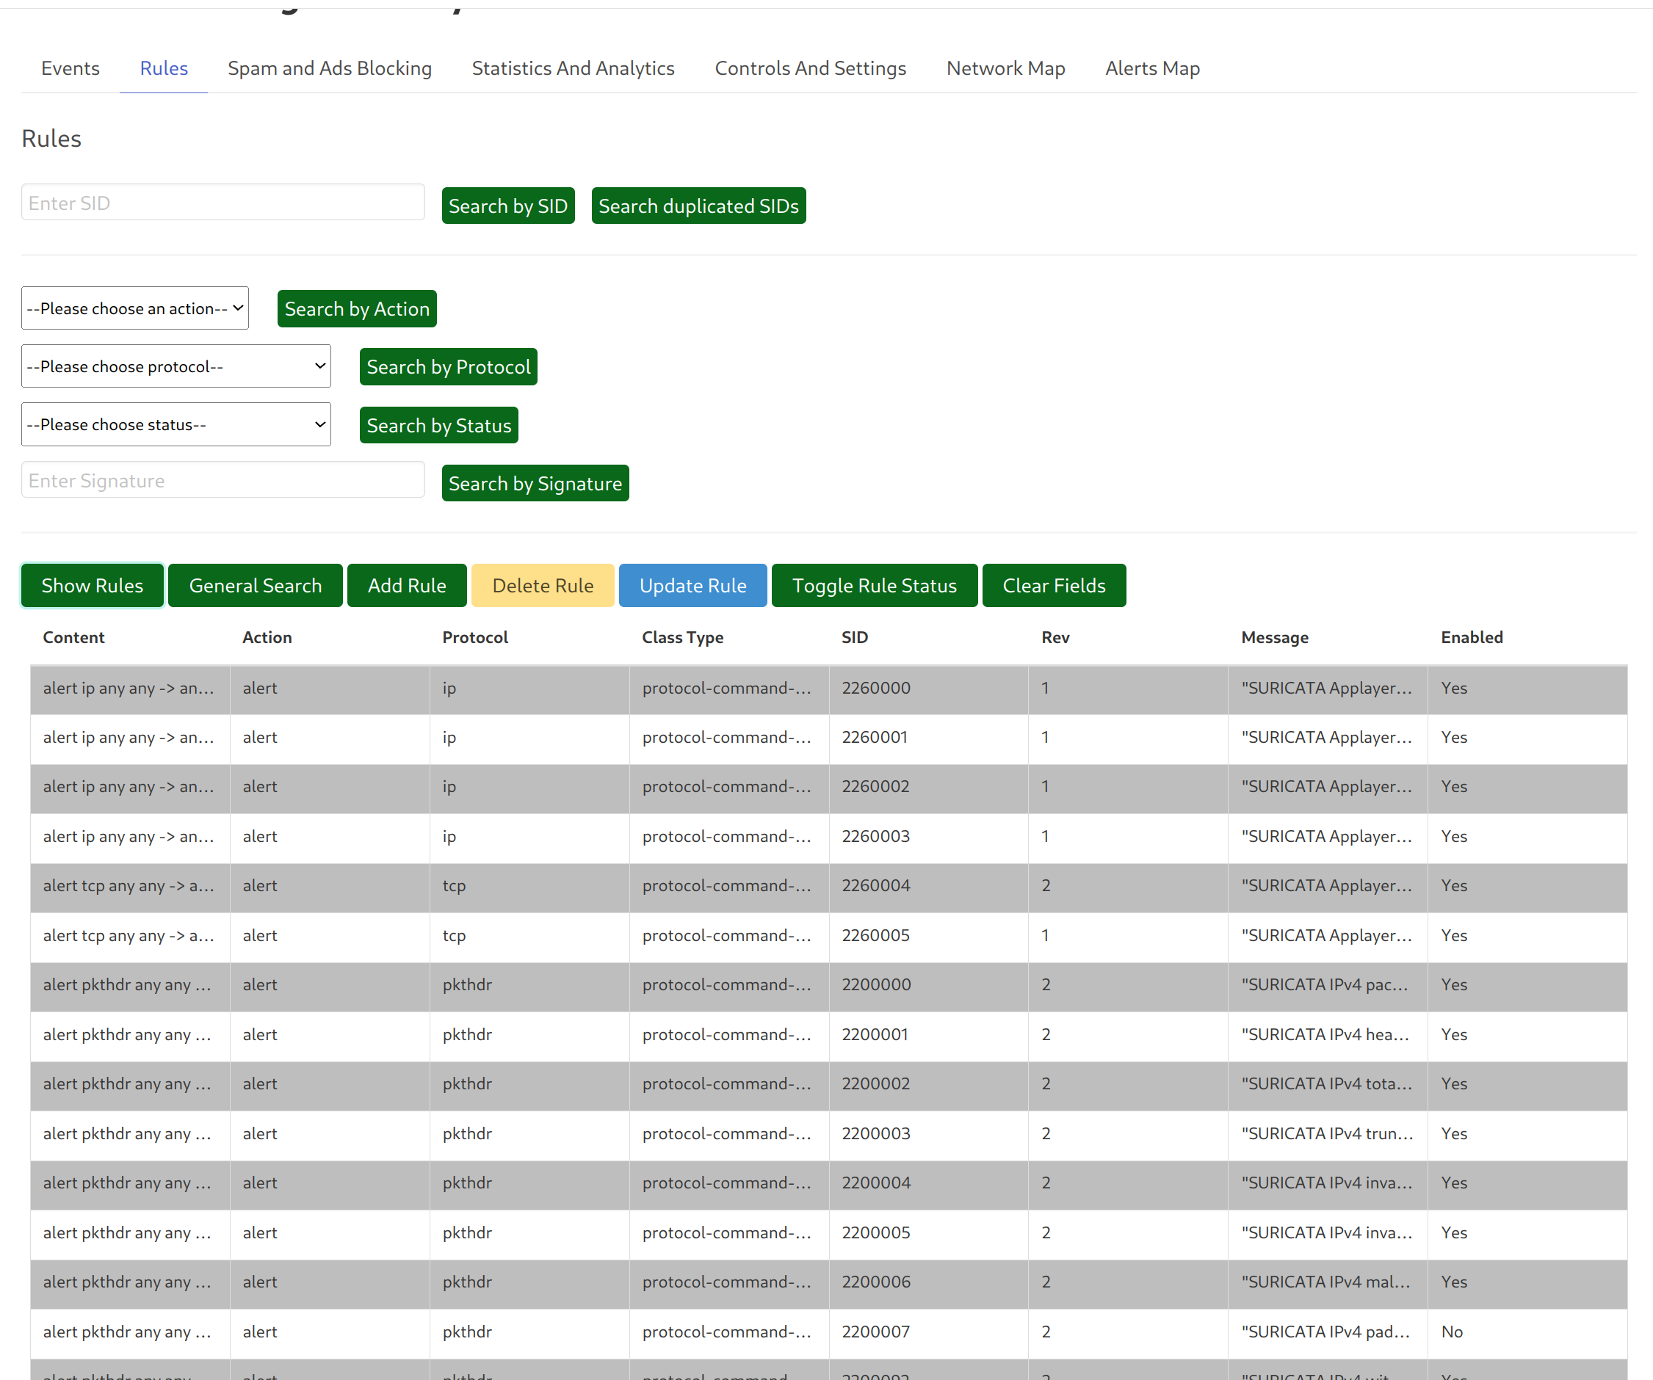The width and height of the screenshot is (1653, 1380).
Task: Open Statistics And Analytics tab
Action: pyautogui.click(x=572, y=68)
